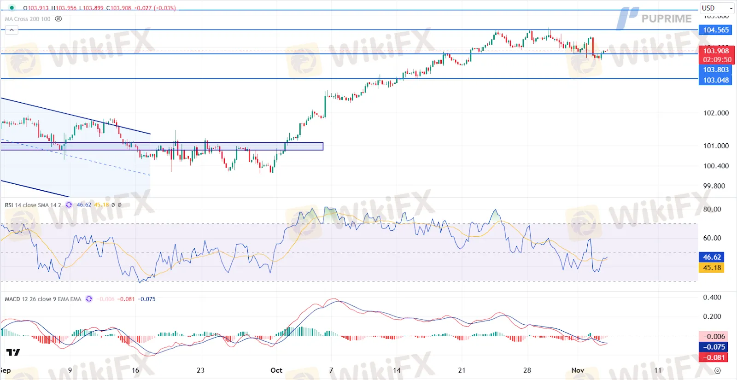Click the low price value L103.899
The height and width of the screenshot is (380, 737).
(x=92, y=8)
